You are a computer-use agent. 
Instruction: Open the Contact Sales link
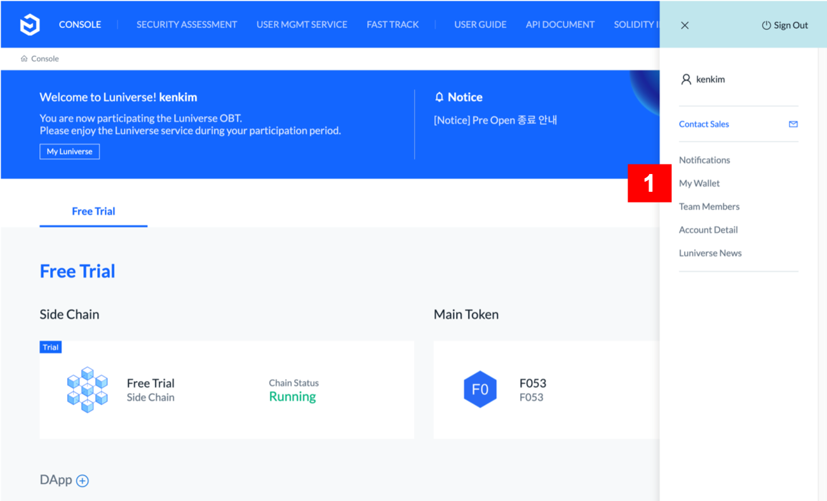click(x=704, y=124)
